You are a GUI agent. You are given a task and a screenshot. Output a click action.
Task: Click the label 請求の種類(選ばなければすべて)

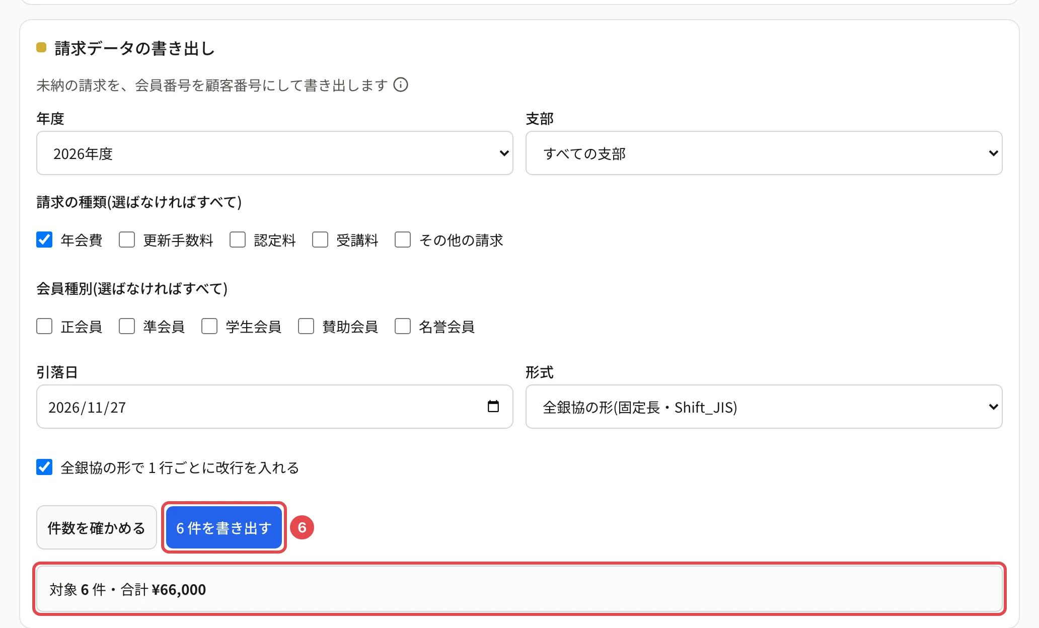[x=139, y=202]
